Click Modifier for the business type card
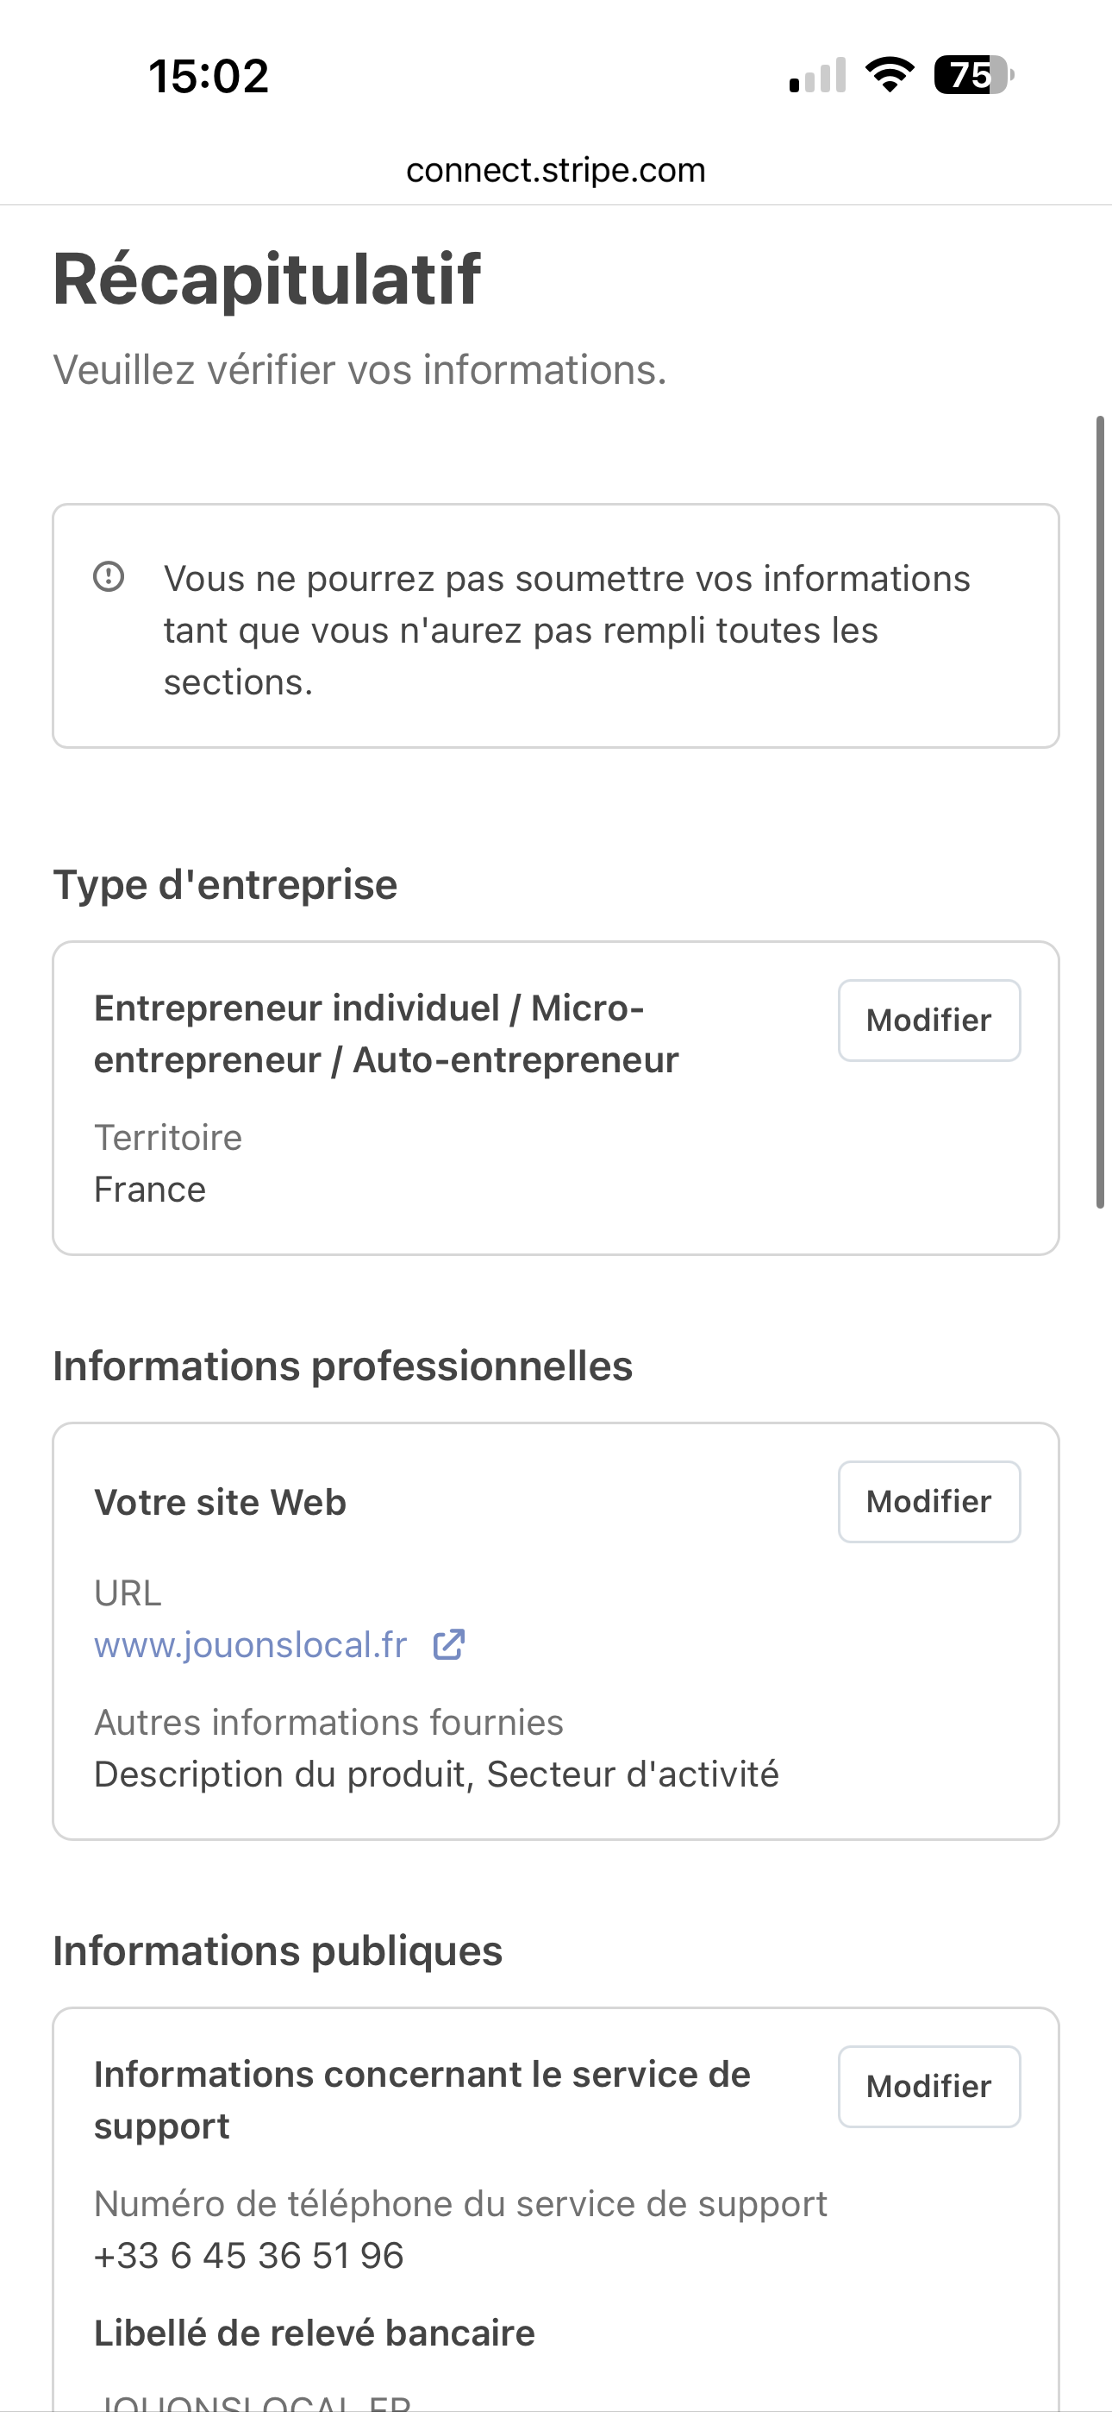 pos(928,1020)
